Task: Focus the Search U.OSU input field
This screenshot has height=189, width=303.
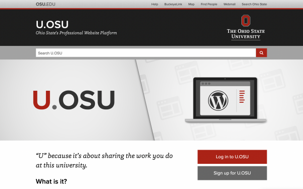Action: point(146,53)
